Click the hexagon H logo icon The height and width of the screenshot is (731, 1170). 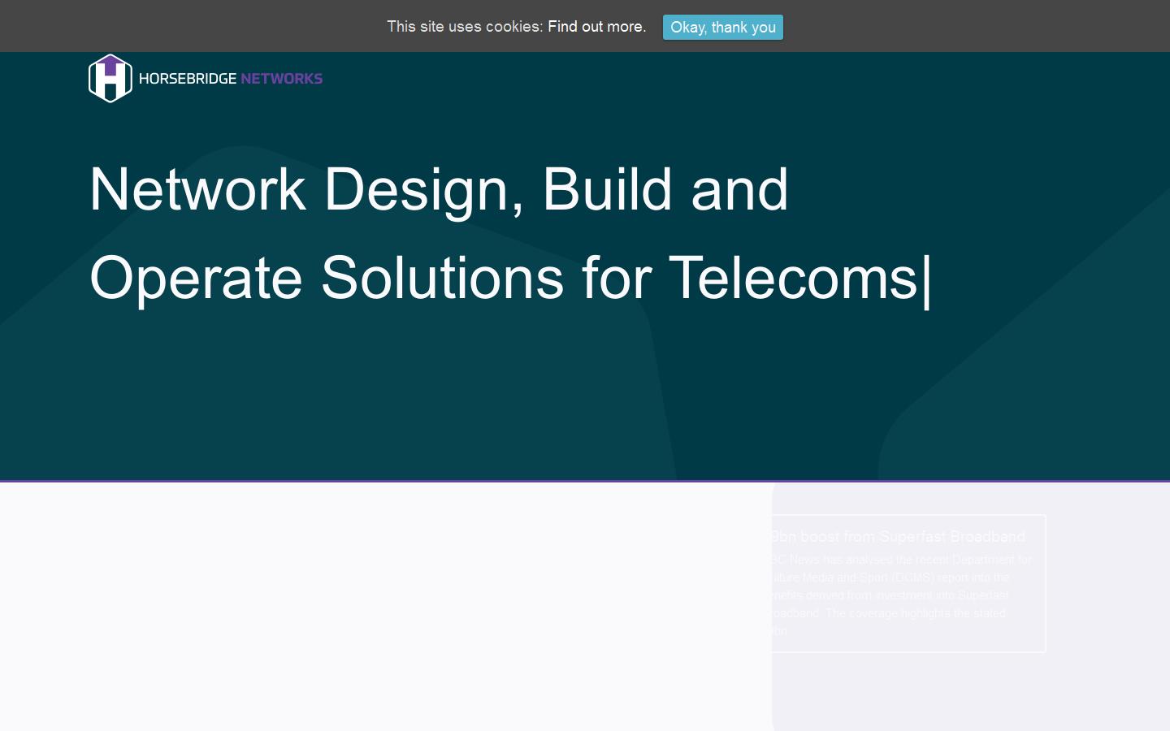click(110, 80)
